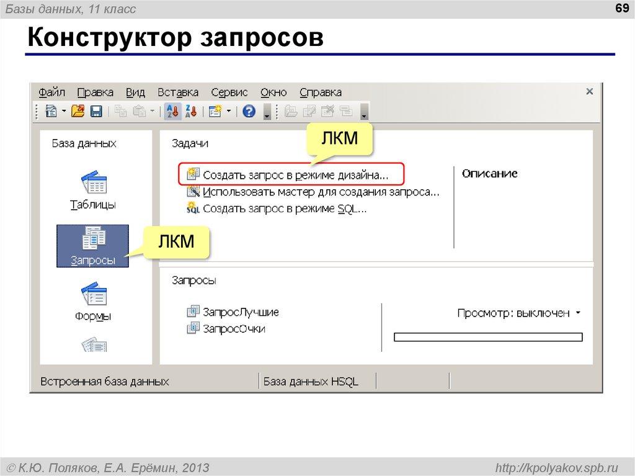The height and width of the screenshot is (476, 635).
Task: Select the Sort Descending icon
Action: click(x=190, y=112)
